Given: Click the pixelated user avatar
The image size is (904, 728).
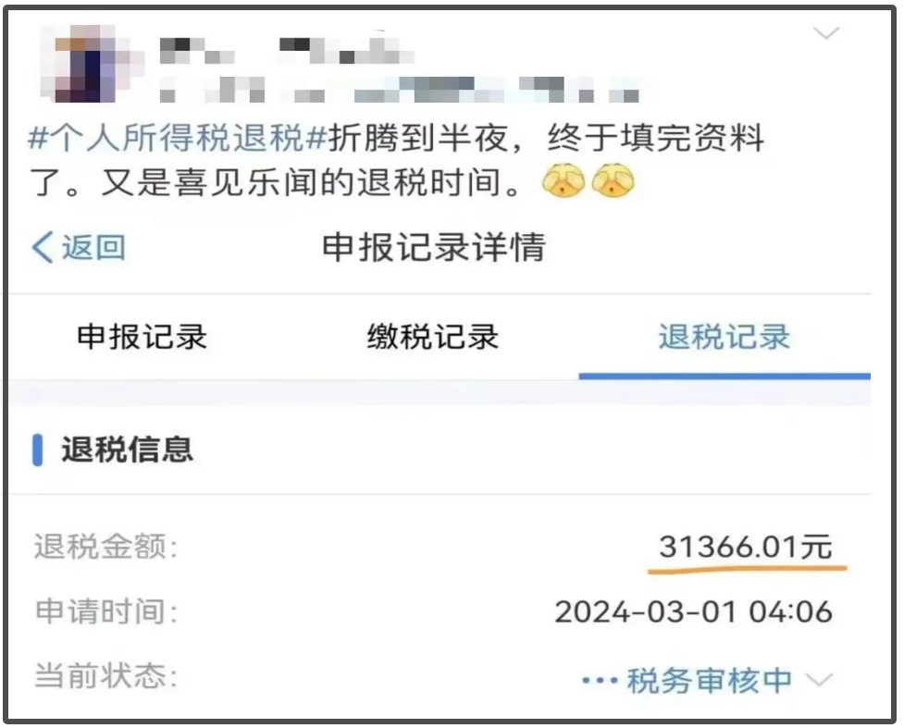Looking at the screenshot, I should click(x=93, y=65).
